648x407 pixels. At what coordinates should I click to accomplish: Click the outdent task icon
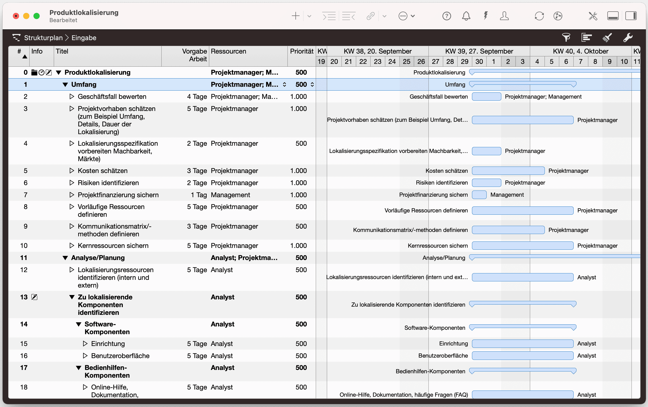[x=348, y=16]
